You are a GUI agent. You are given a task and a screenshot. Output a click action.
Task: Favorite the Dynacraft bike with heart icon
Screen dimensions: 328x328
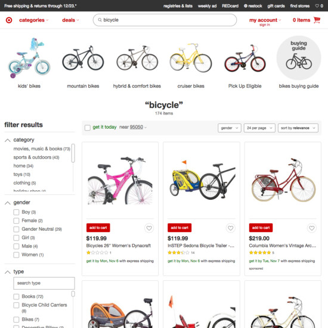coord(149,228)
